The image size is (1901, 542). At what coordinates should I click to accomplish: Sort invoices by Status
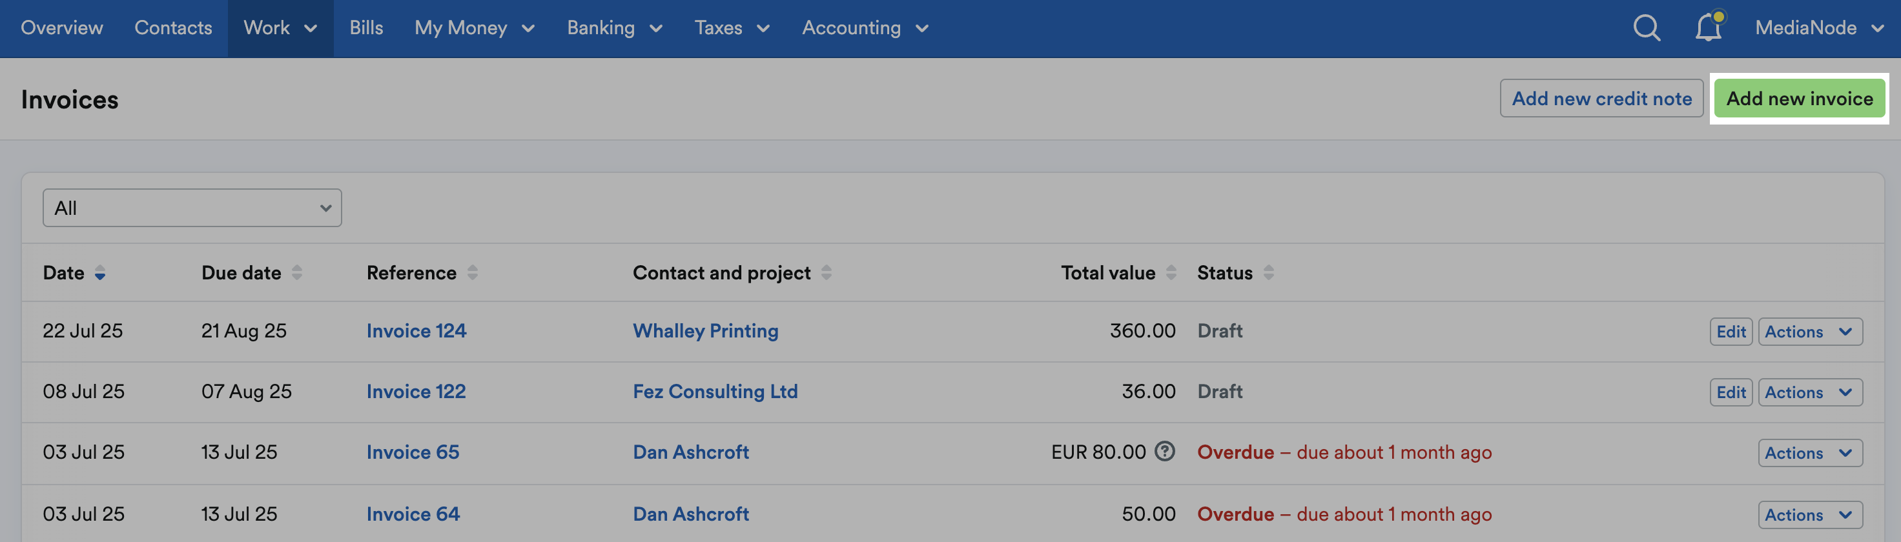point(1268,272)
